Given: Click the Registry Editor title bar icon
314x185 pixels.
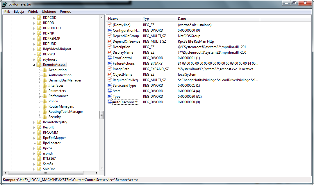Looking at the screenshot, I should (x=5, y=4).
